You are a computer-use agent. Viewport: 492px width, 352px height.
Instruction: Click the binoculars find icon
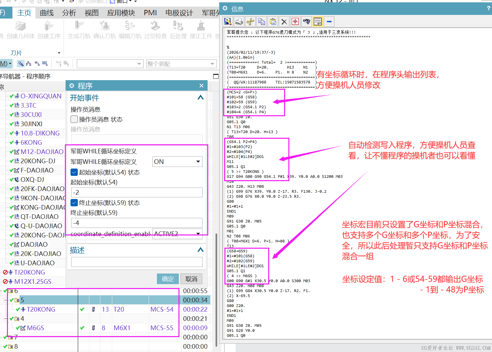(307, 22)
